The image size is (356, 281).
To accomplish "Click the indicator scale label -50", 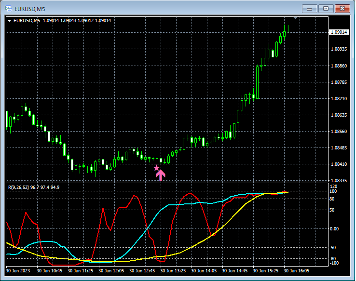I will click(333, 248).
